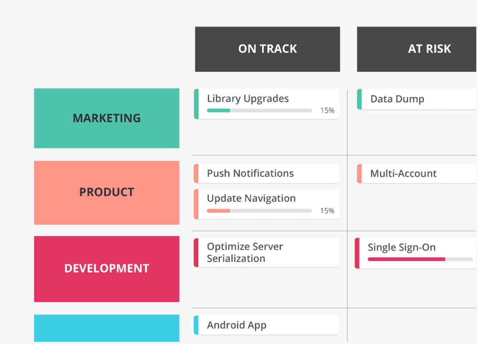The image size is (479, 344).
Task: Click the MARKETING swimlane label
Action: click(107, 118)
